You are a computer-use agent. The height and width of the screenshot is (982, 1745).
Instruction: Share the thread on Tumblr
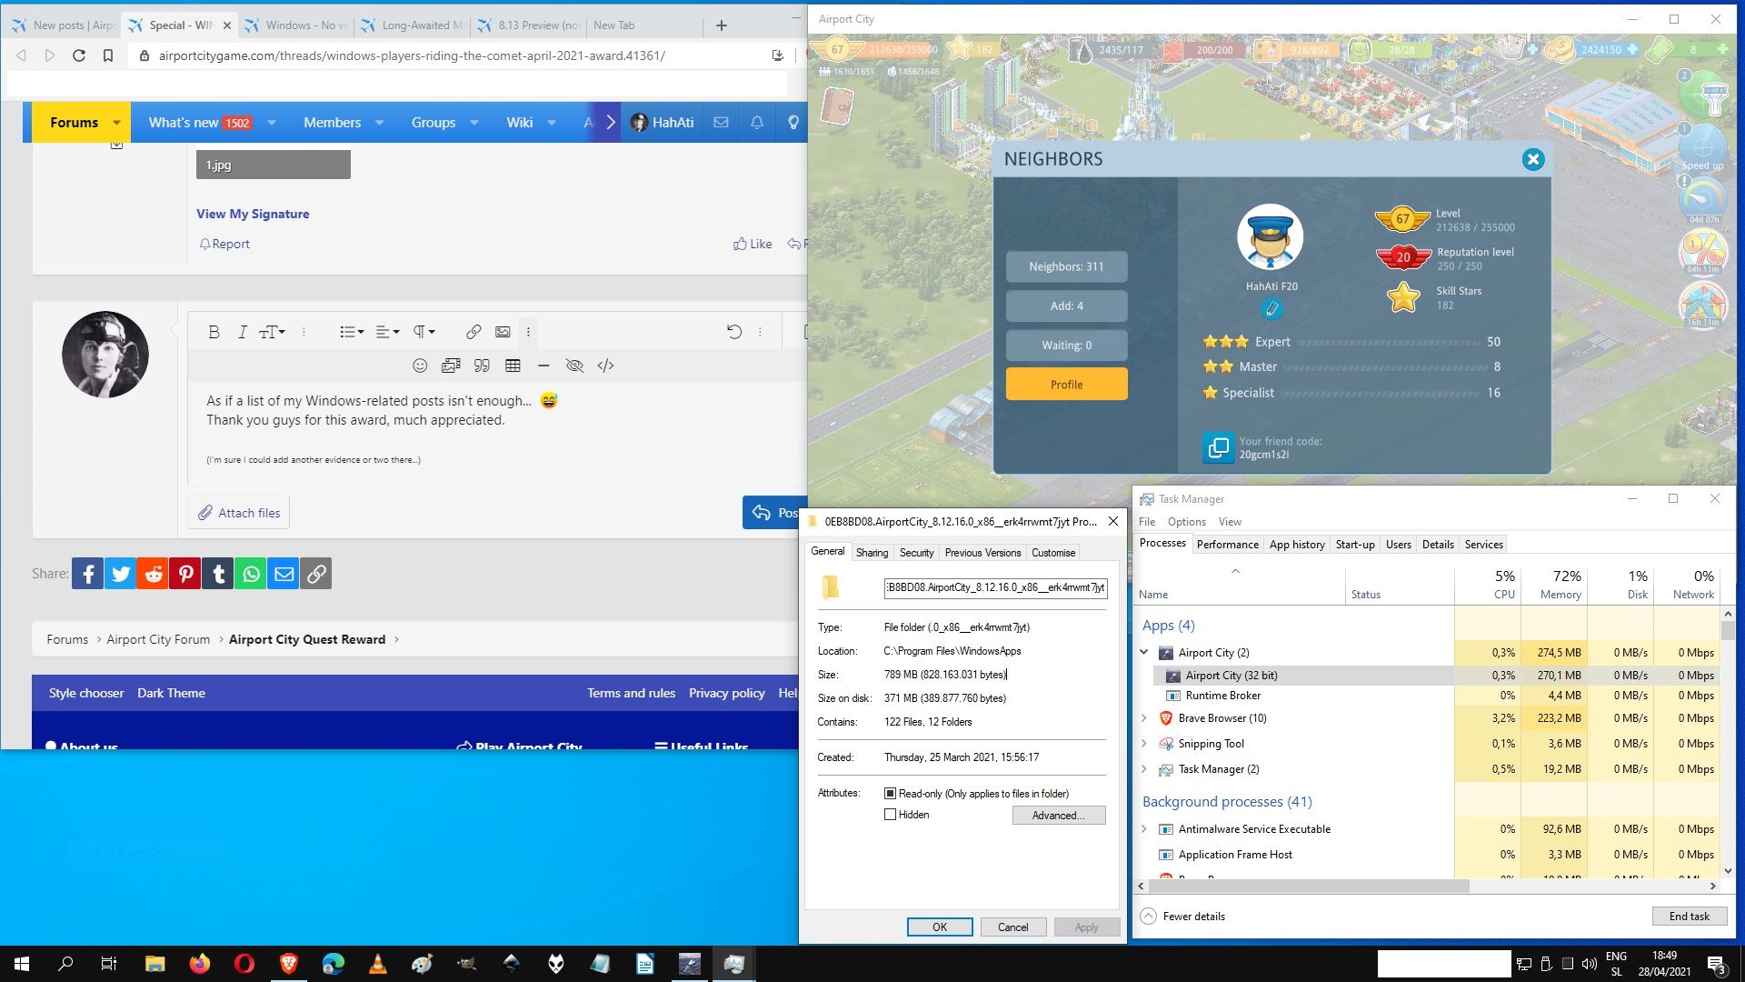(218, 574)
